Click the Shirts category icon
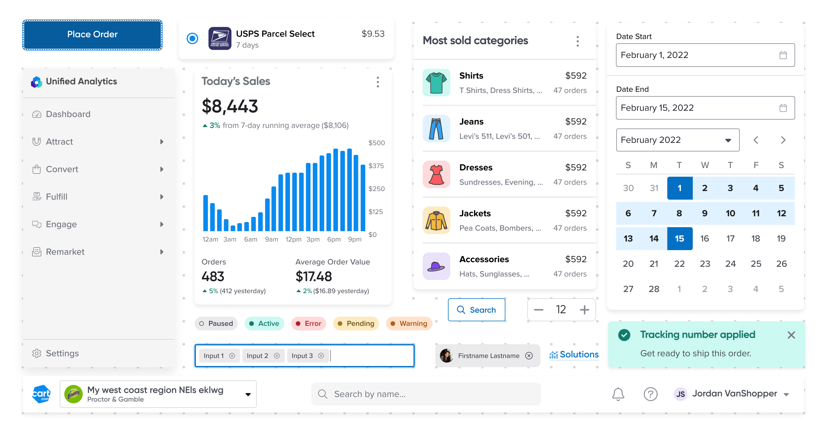This screenshot has width=827, height=436. coord(436,83)
